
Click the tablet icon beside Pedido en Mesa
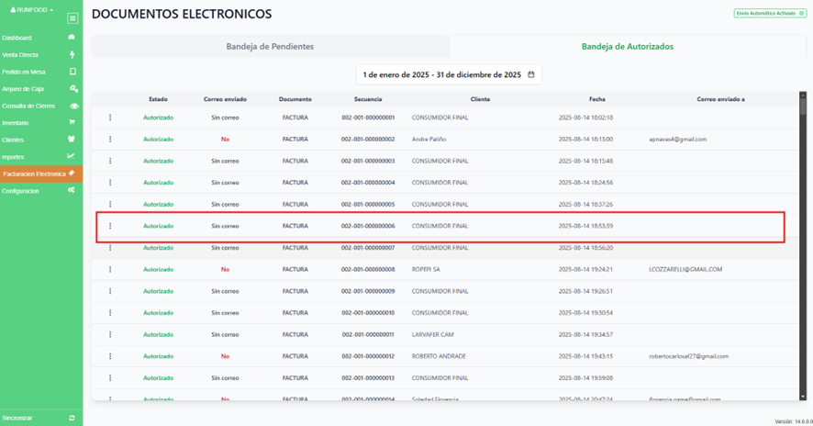(72, 72)
